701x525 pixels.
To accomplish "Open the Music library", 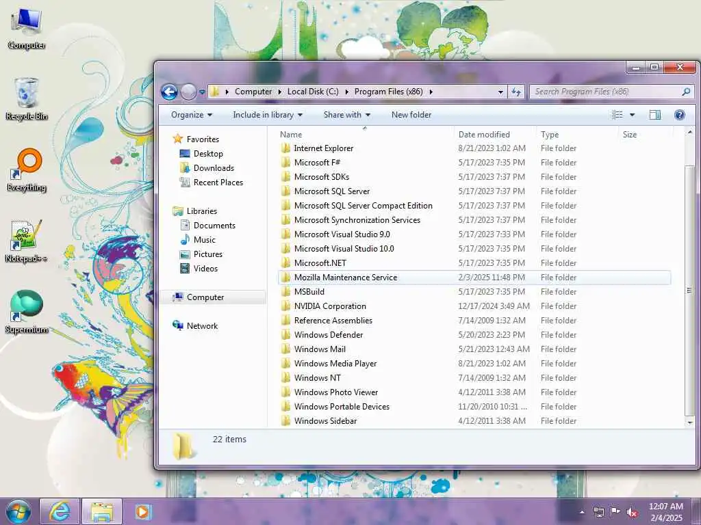I will click(x=204, y=240).
